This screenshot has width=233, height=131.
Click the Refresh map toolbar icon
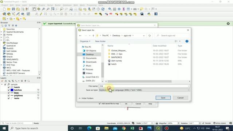103,9
